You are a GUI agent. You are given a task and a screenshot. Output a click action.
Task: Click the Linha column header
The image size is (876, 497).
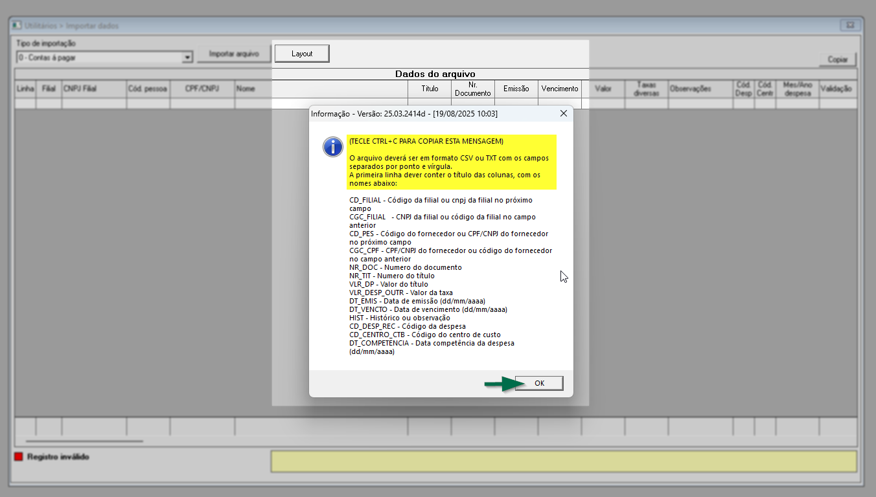pos(25,89)
